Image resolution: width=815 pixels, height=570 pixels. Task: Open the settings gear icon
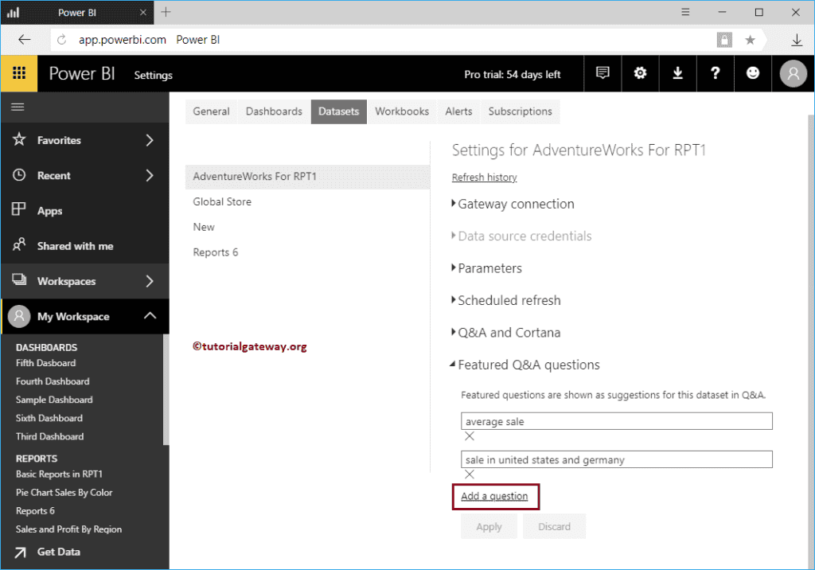coord(640,73)
